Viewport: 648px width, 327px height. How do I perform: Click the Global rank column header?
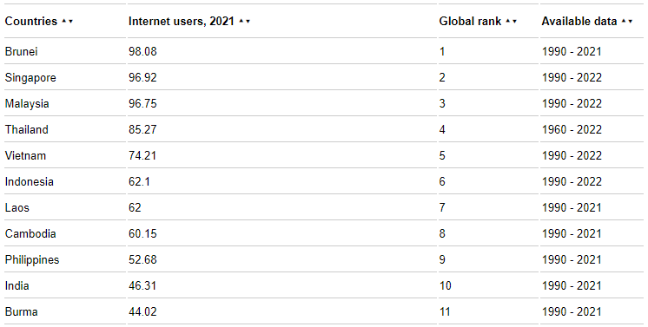pos(470,21)
